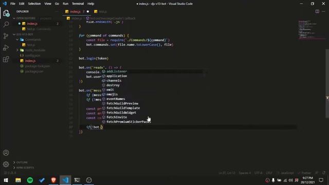Open the Run menu
329x185 pixels.
point(65,4)
